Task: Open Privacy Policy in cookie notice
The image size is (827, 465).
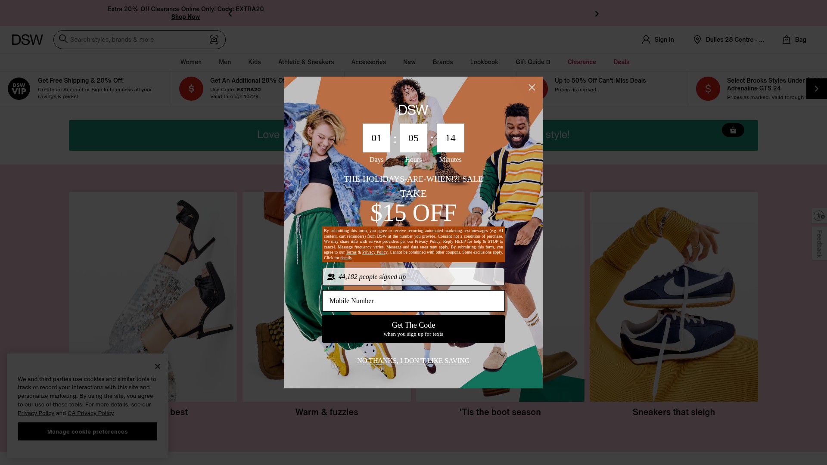Action: pyautogui.click(x=36, y=413)
